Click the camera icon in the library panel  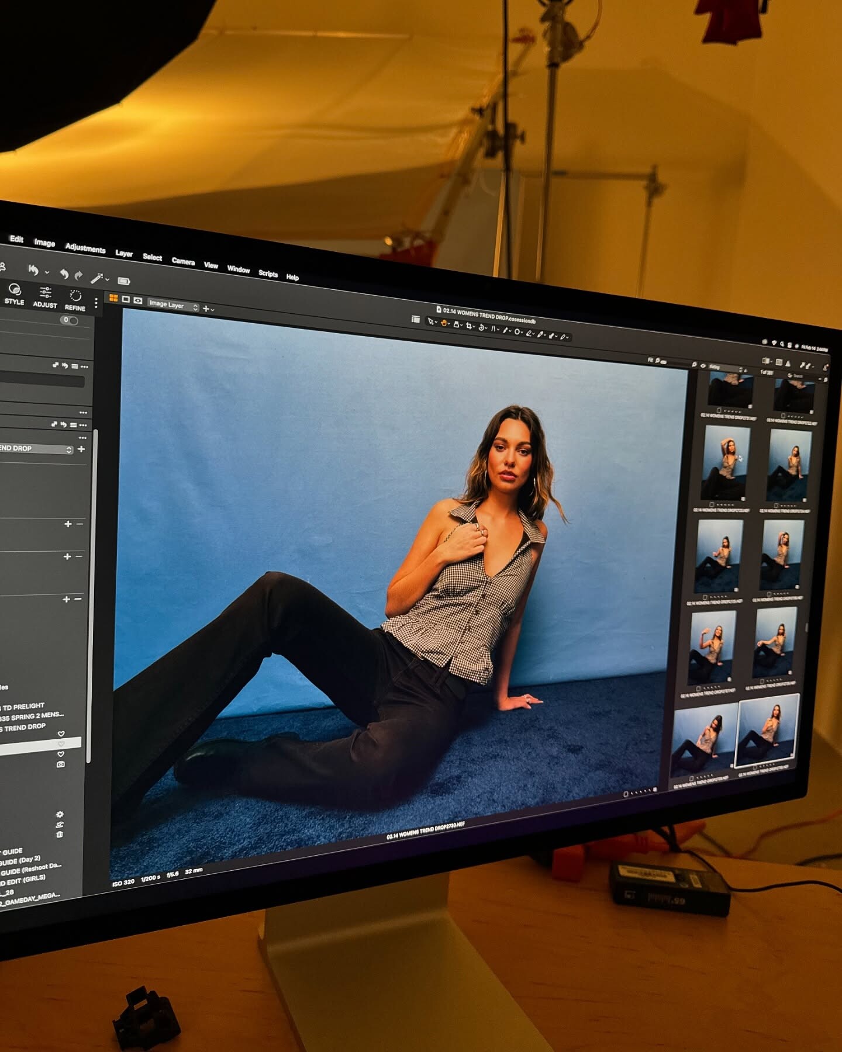[x=61, y=764]
